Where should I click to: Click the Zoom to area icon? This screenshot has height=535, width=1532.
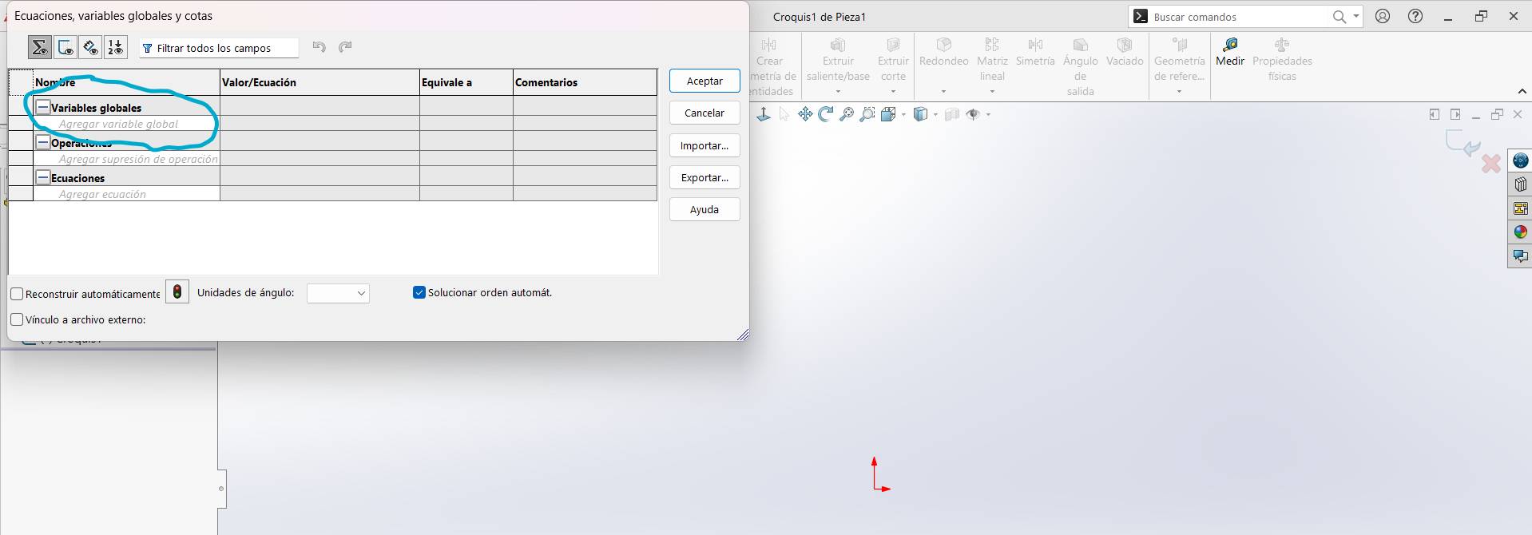click(x=867, y=114)
